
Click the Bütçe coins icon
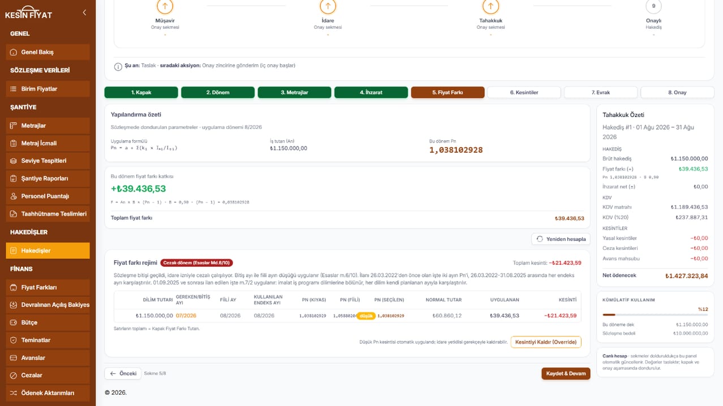point(14,322)
